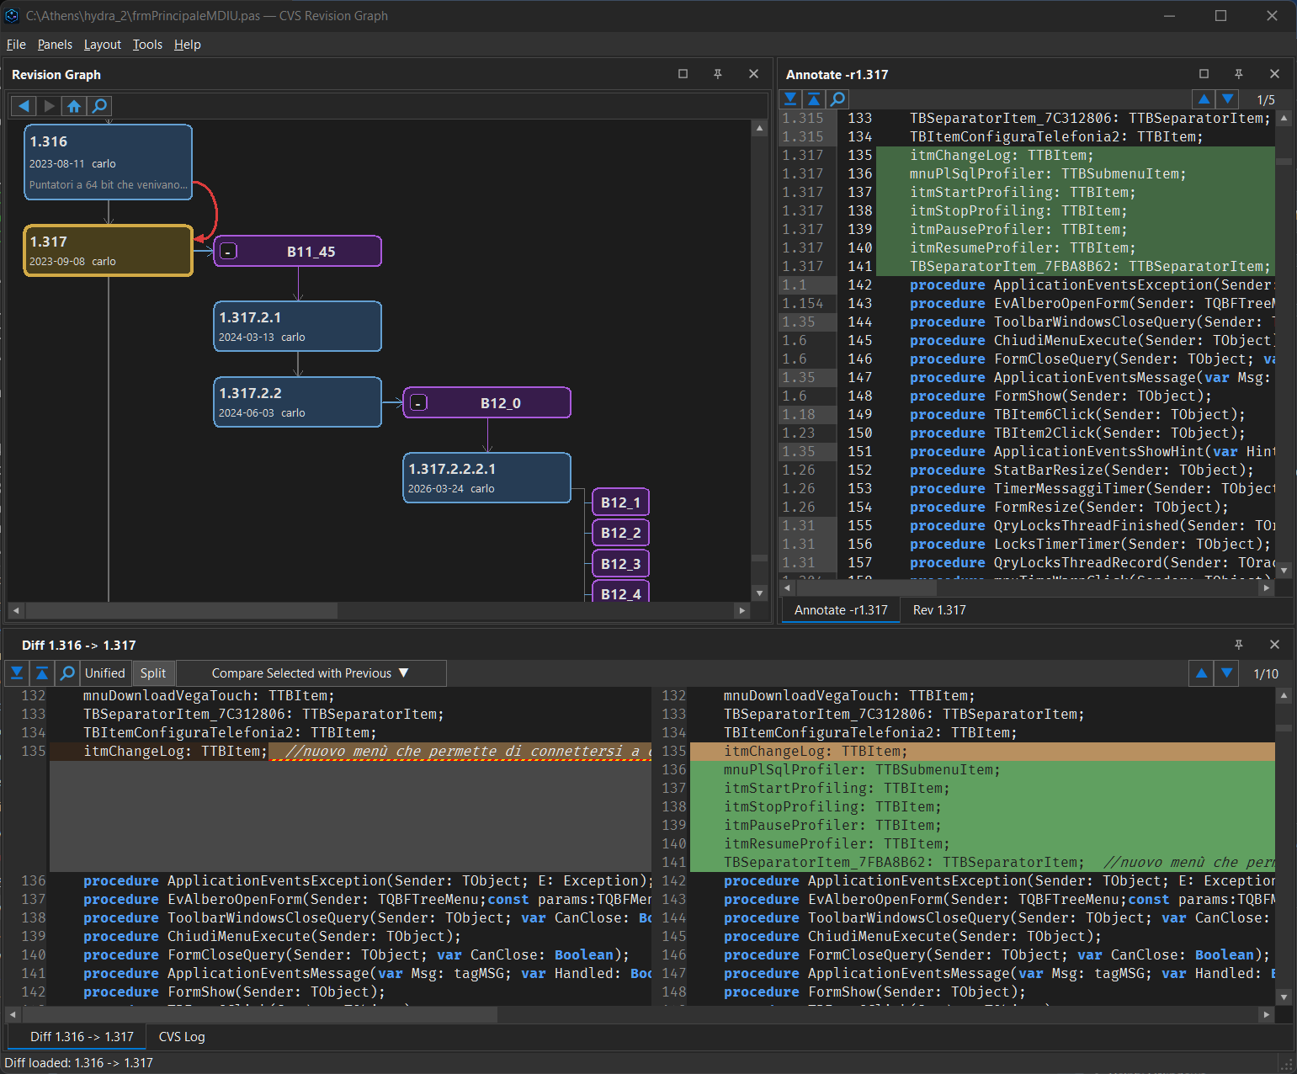
Task: Open the Panels menu
Action: click(55, 45)
